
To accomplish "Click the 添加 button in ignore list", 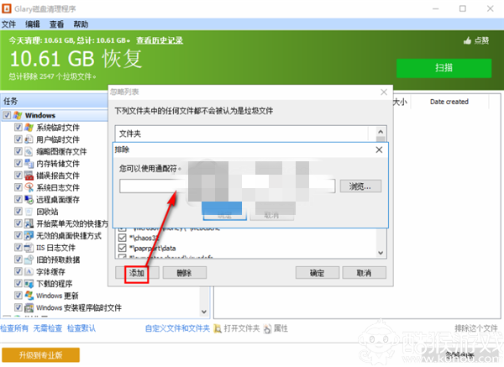I will click(x=137, y=273).
